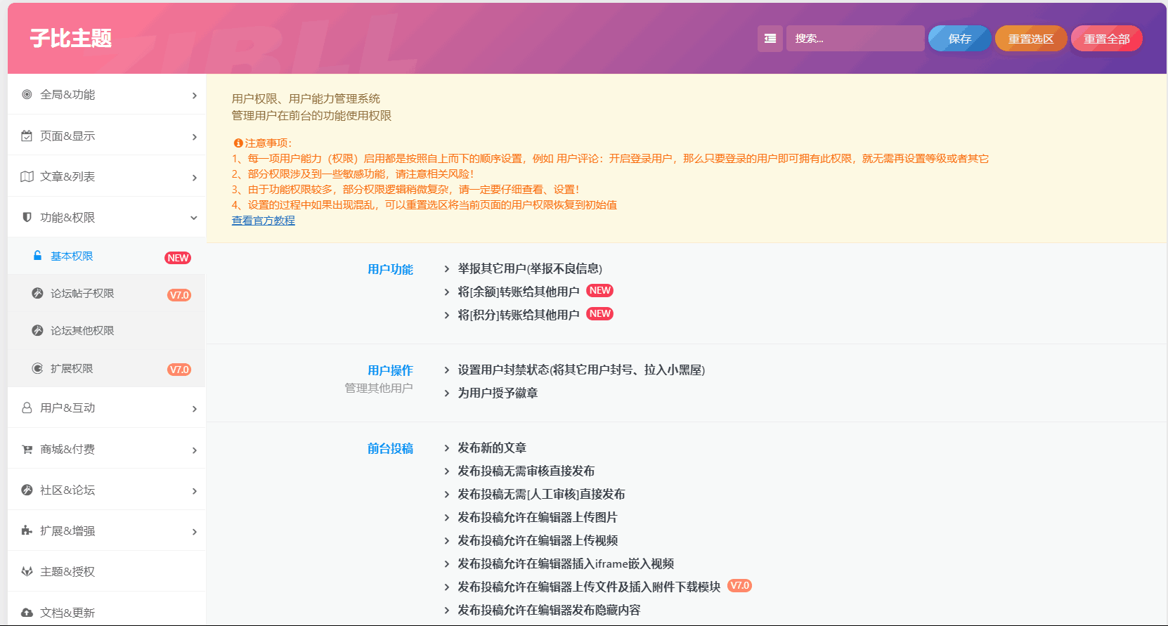The image size is (1168, 626).
Task: Focus the 搜索 input field
Action: click(855, 39)
